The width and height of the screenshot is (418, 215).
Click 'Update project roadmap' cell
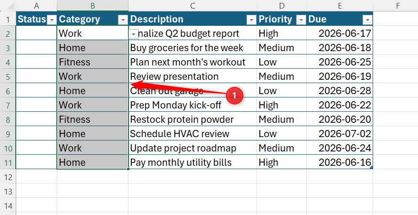pyautogui.click(x=193, y=148)
